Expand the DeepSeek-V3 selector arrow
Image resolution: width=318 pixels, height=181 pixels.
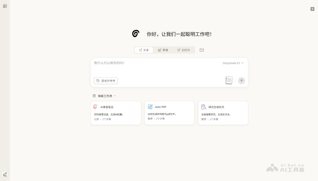(x=242, y=63)
